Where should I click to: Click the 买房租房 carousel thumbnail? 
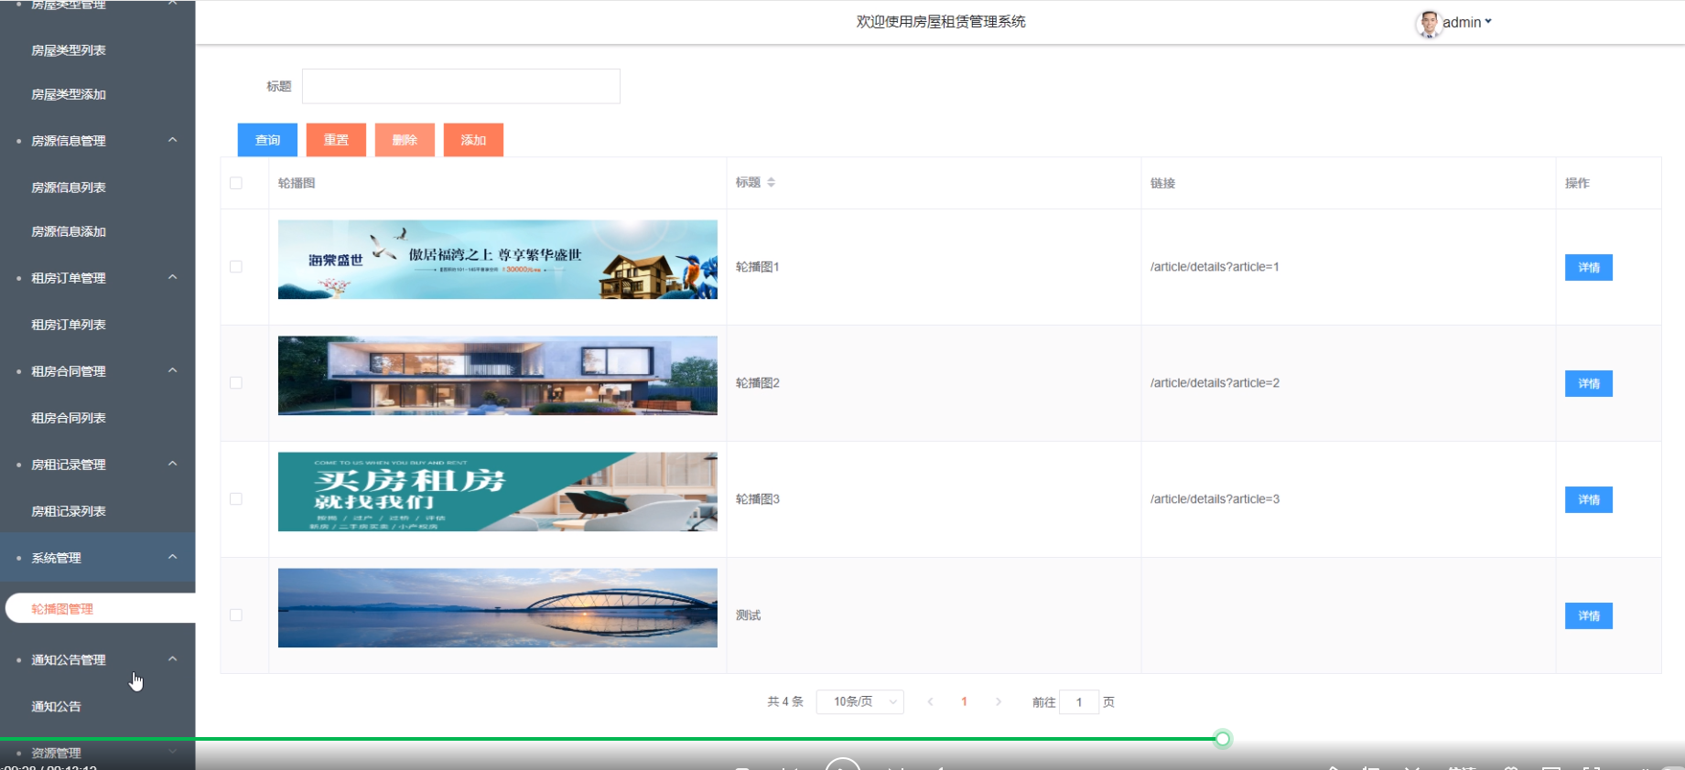point(498,492)
